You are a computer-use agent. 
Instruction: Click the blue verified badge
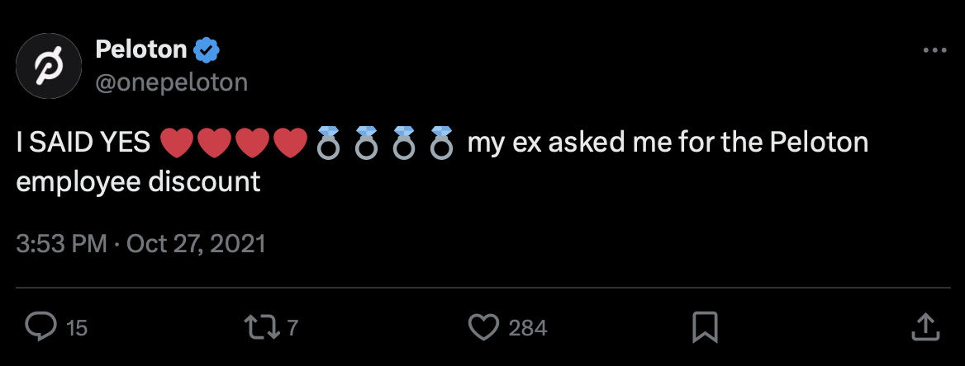(x=207, y=50)
